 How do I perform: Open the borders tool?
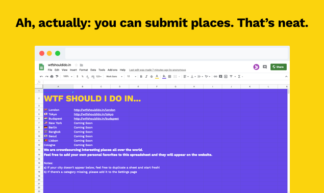coord(169,77)
